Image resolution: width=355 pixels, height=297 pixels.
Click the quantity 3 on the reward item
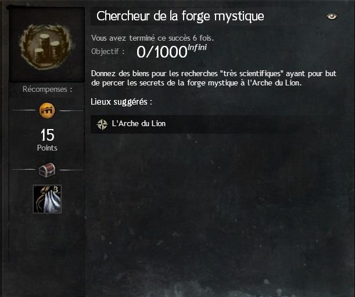pos(56,189)
